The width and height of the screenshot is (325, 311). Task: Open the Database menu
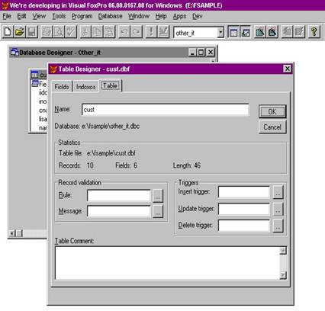110,16
